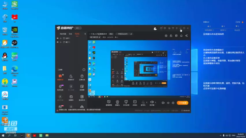The width and height of the screenshot is (246, 138).
Task: Click the message bubble icon in title bar
Action: [165, 28]
